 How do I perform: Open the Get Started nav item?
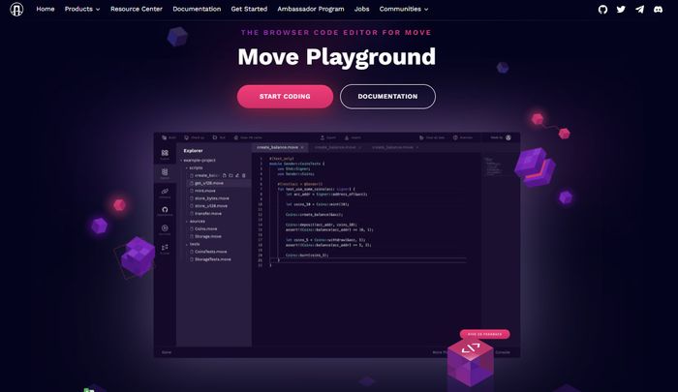coord(249,9)
